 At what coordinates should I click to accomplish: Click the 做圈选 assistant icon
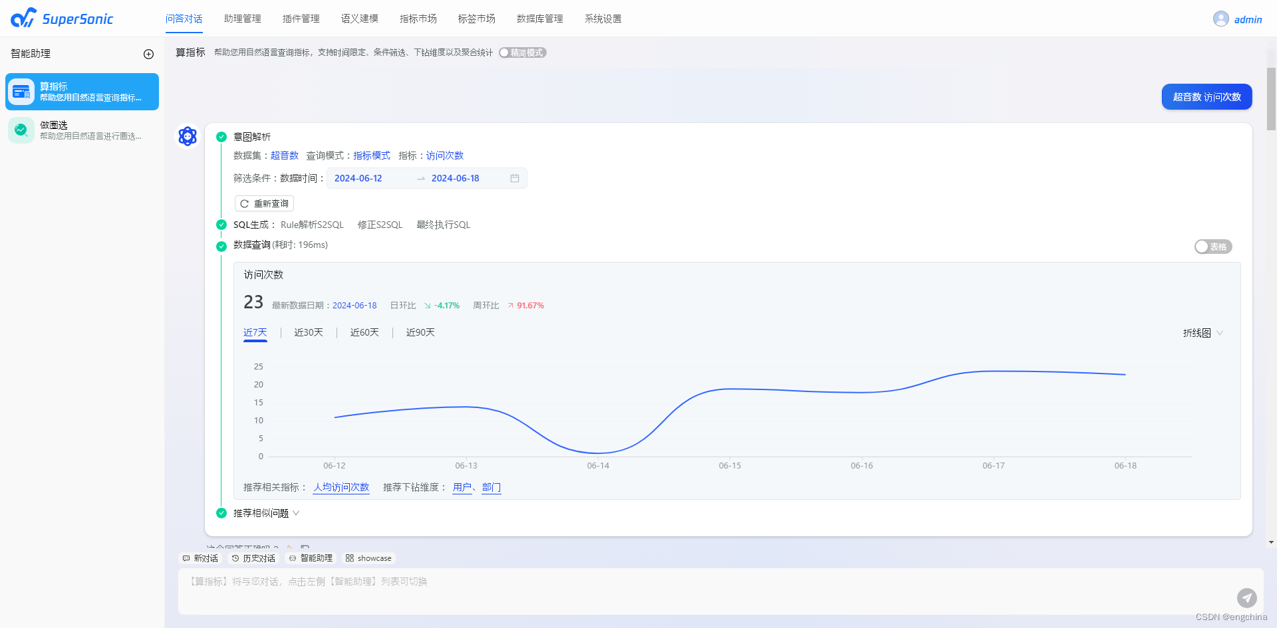pos(21,130)
